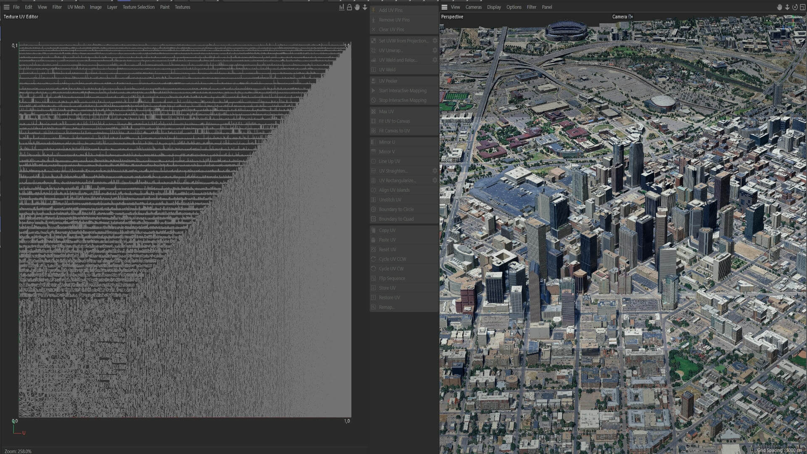The width and height of the screenshot is (807, 454).
Task: Click Mirror V command
Action: click(404, 152)
